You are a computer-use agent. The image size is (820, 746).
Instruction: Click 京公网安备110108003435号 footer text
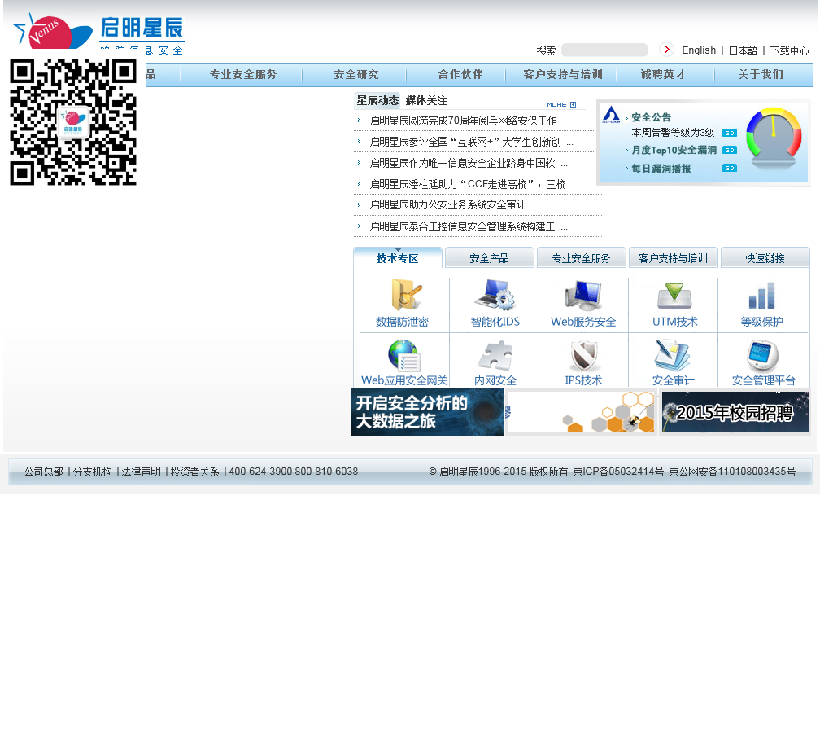tap(732, 472)
